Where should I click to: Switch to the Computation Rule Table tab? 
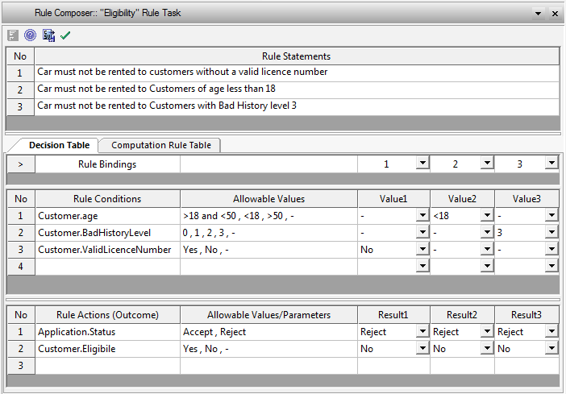pyautogui.click(x=161, y=145)
